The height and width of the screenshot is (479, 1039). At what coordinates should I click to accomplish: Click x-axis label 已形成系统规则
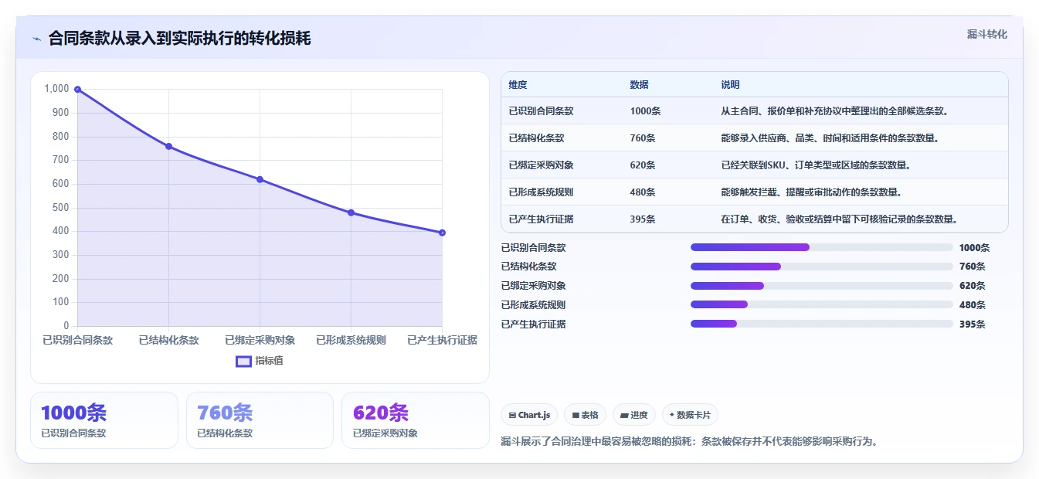pyautogui.click(x=351, y=340)
